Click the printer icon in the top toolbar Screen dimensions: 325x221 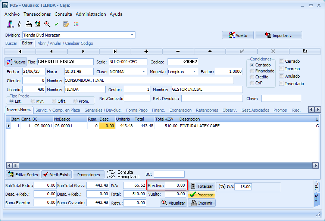28,24
